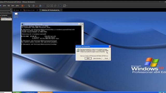Screen dimensions: 166x93
Task: Open the power options dropdown arrow beside Pause
Action: tap(25, 6)
